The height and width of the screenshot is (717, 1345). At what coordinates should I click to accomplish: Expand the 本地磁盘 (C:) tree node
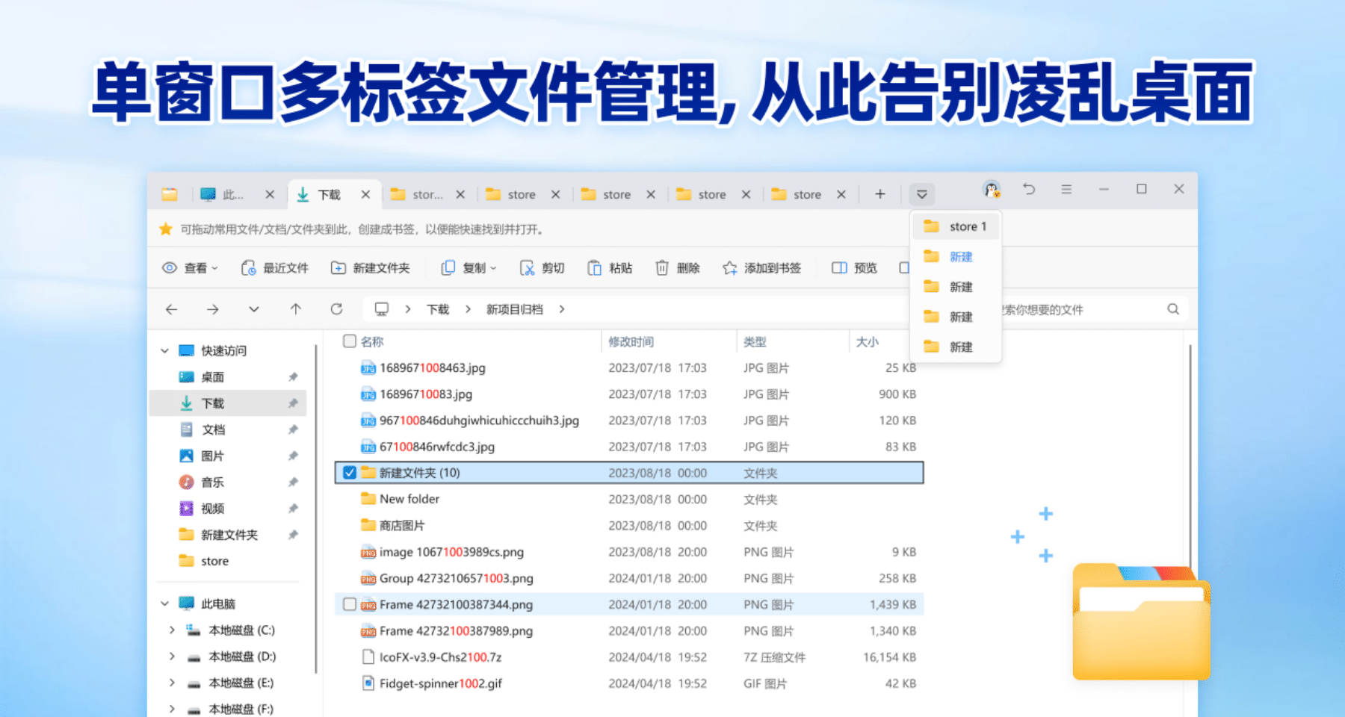[172, 630]
